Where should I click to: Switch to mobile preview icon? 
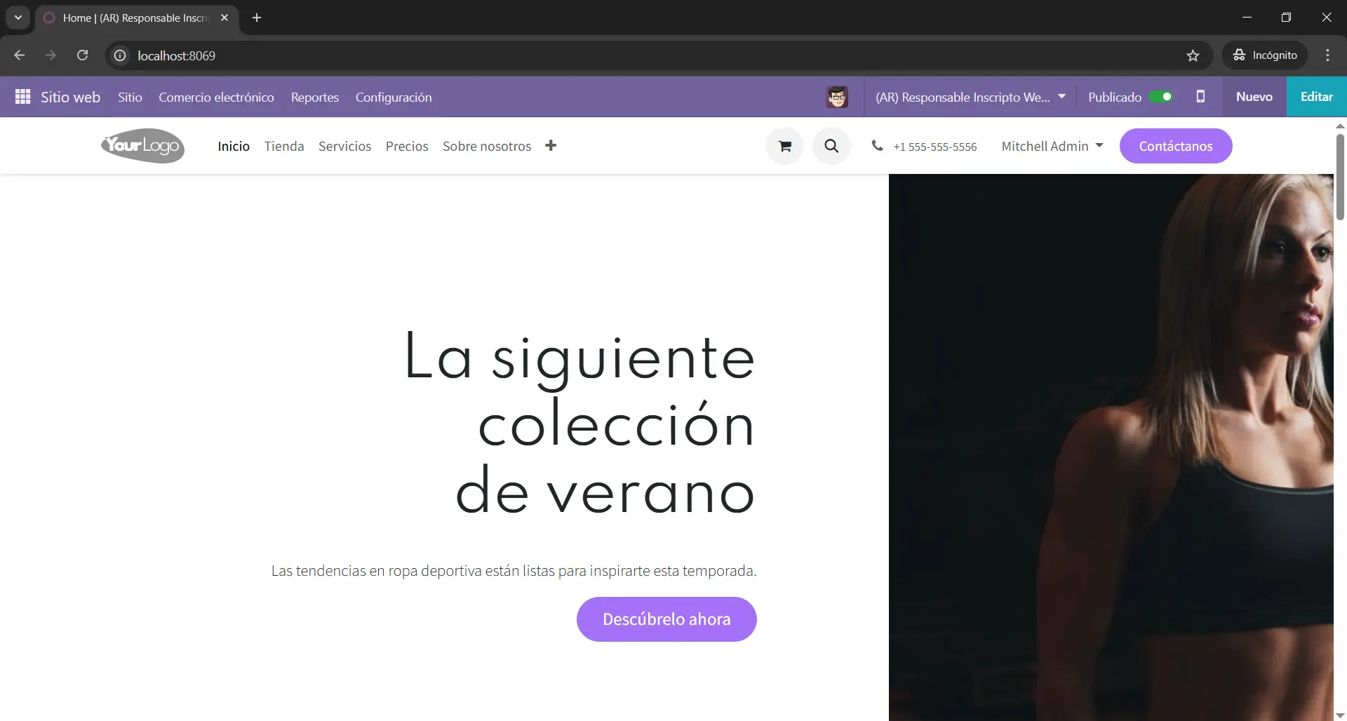click(1200, 97)
